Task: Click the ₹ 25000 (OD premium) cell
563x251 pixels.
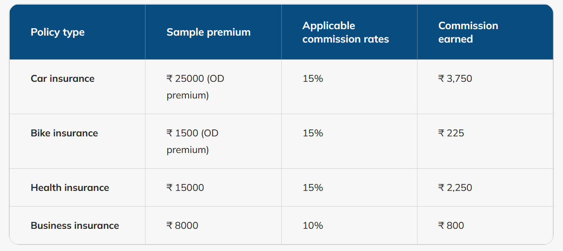Action: (x=195, y=87)
